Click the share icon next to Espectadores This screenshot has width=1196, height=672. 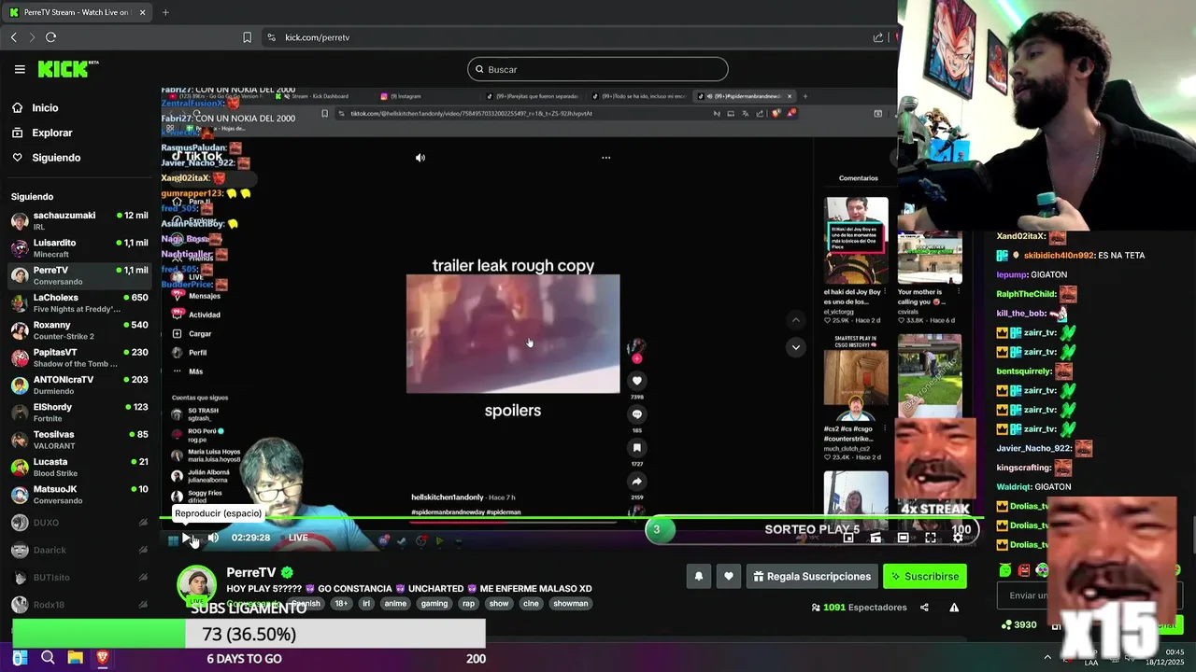tap(924, 608)
